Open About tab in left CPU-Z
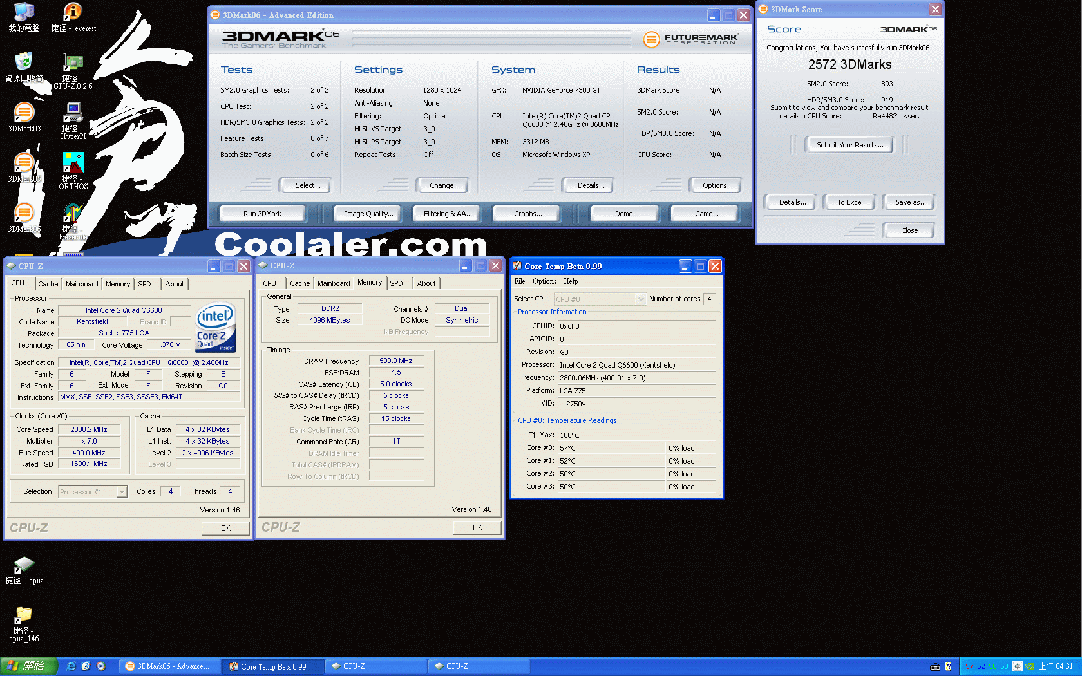 coord(175,284)
